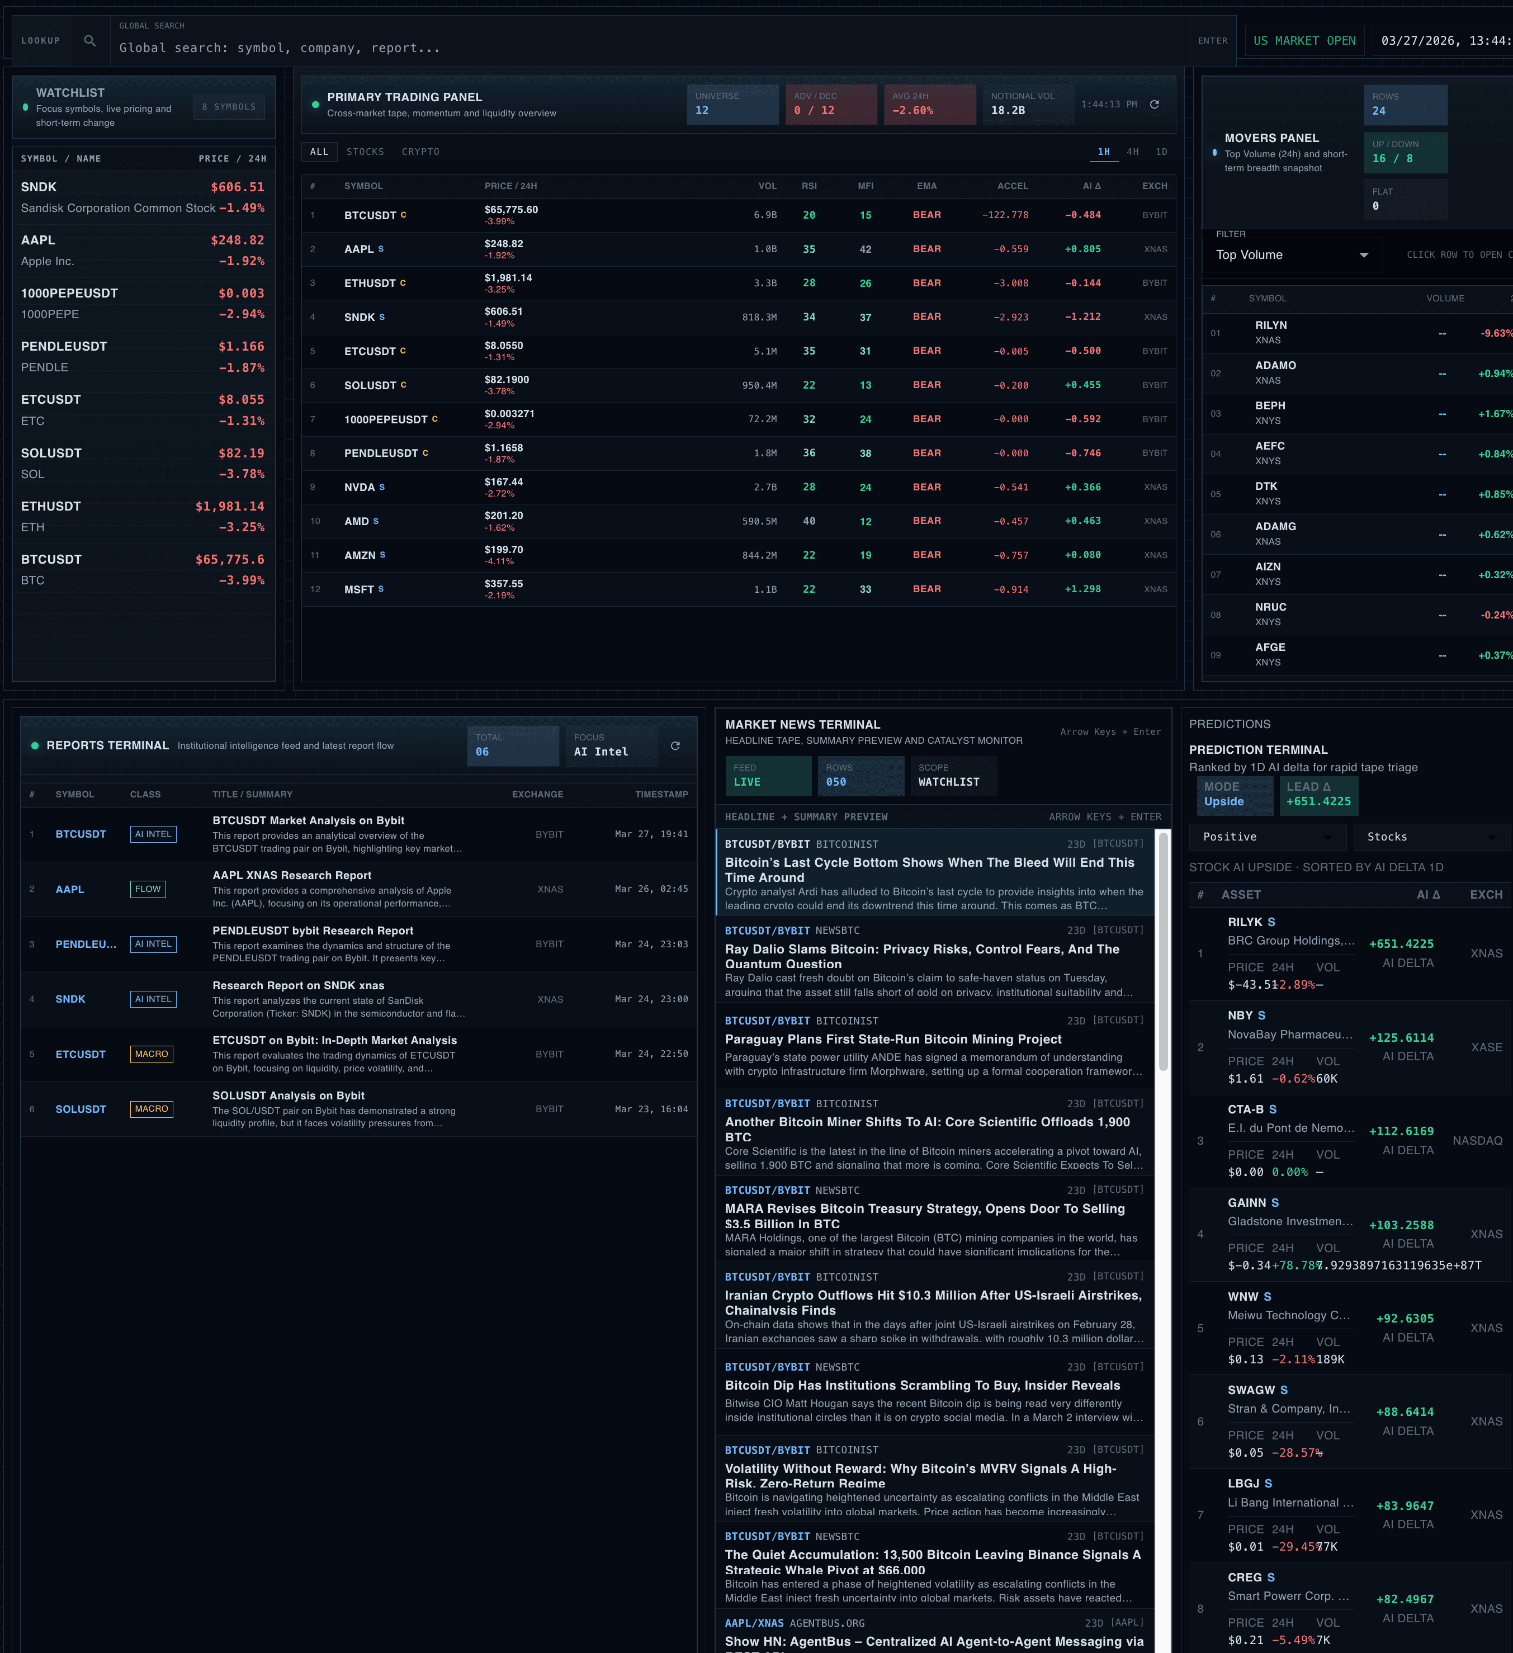Screen dimensions: 1513x1653
Task: Toggle the US MARKET OPEN status indicator
Action: 1304,39
